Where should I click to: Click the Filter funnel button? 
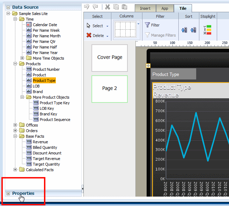tap(152, 25)
